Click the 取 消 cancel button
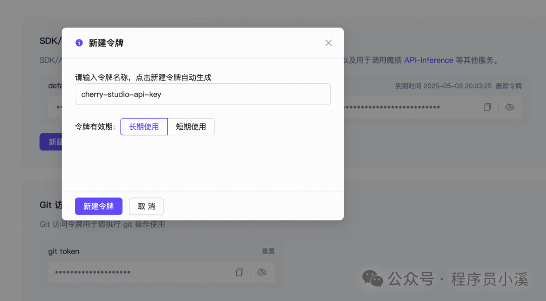Image resolution: width=546 pixels, height=301 pixels. pos(146,207)
